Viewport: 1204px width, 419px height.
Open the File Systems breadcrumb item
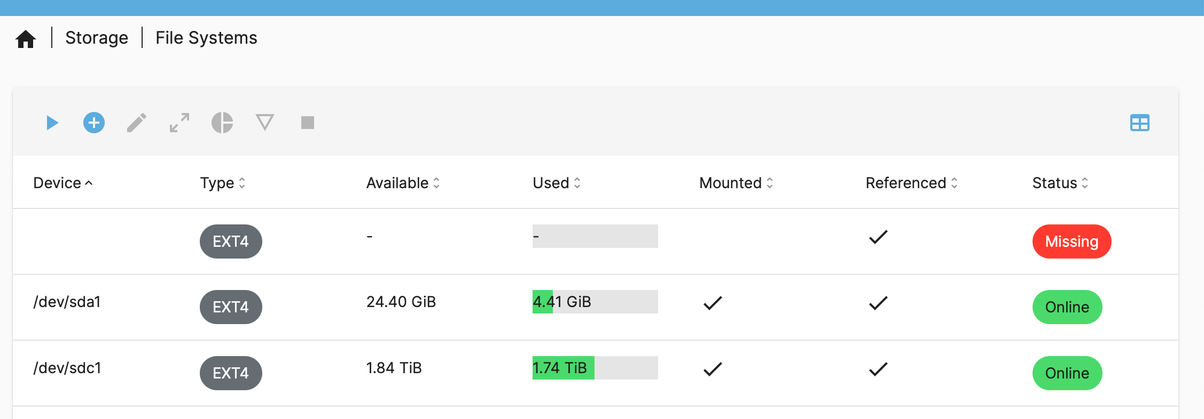206,38
